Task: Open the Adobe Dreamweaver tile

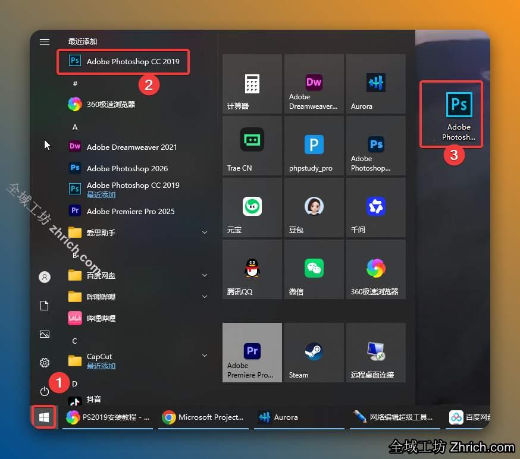Action: (x=314, y=84)
